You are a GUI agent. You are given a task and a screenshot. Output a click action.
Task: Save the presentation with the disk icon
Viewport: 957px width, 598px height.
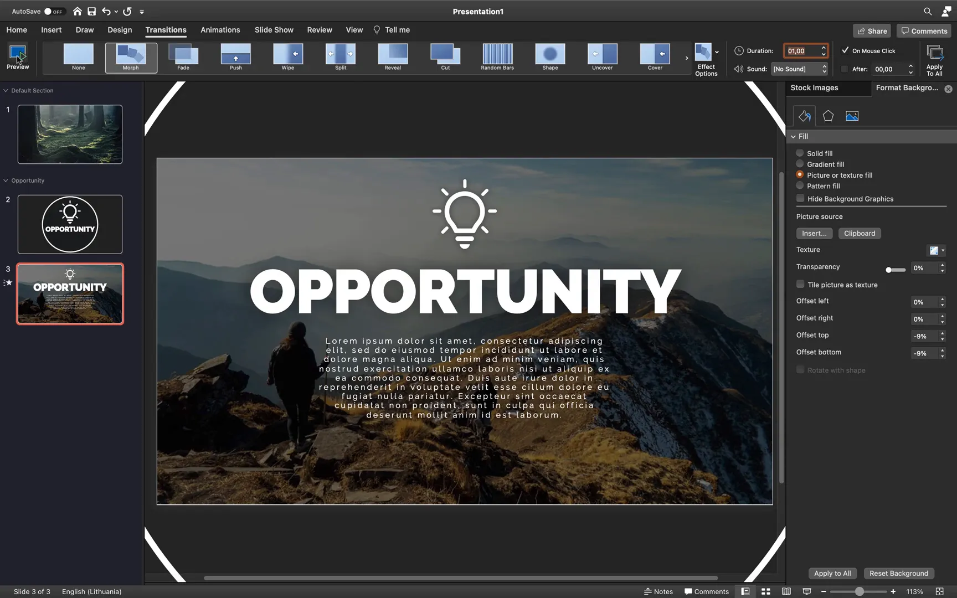coord(92,11)
